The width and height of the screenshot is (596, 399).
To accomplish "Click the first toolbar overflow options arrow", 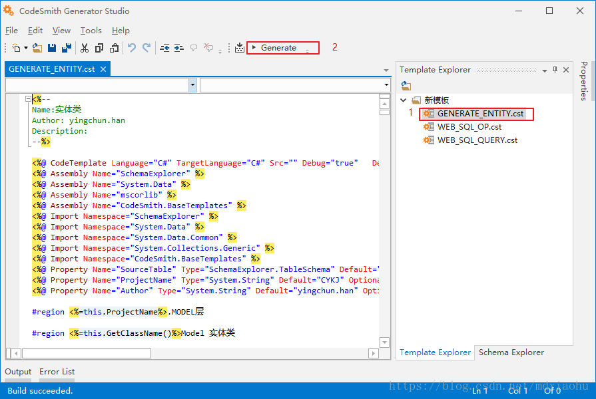I will 220,51.
